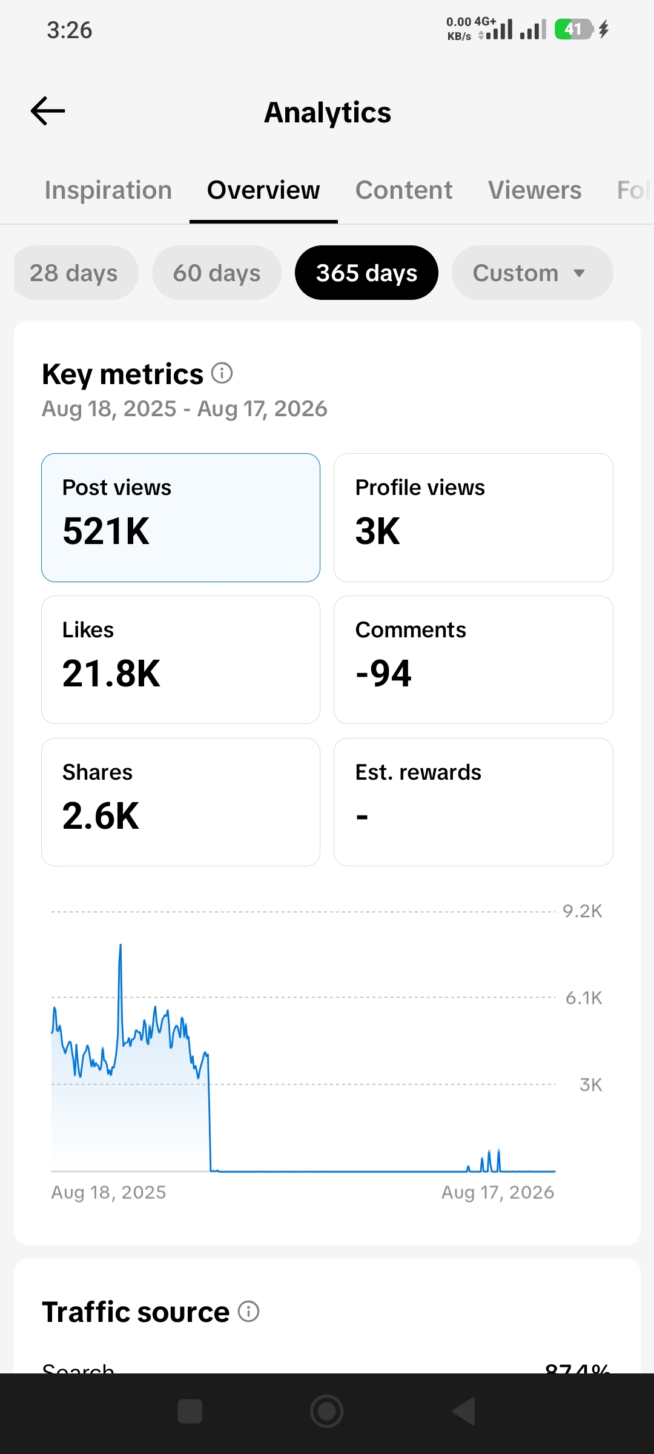
Task: Tap the back arrow icon
Action: (x=48, y=111)
